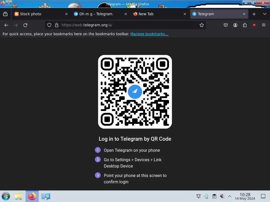Screen dimensions: 270x202
Task: Open the Firefox account menu
Action: point(235,25)
